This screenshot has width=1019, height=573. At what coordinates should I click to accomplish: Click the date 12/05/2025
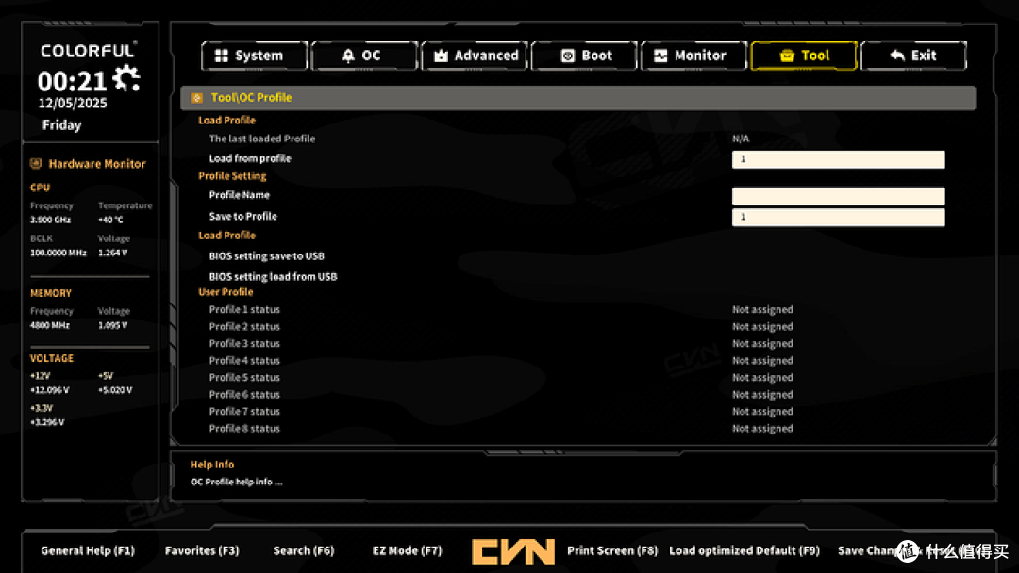click(x=73, y=103)
